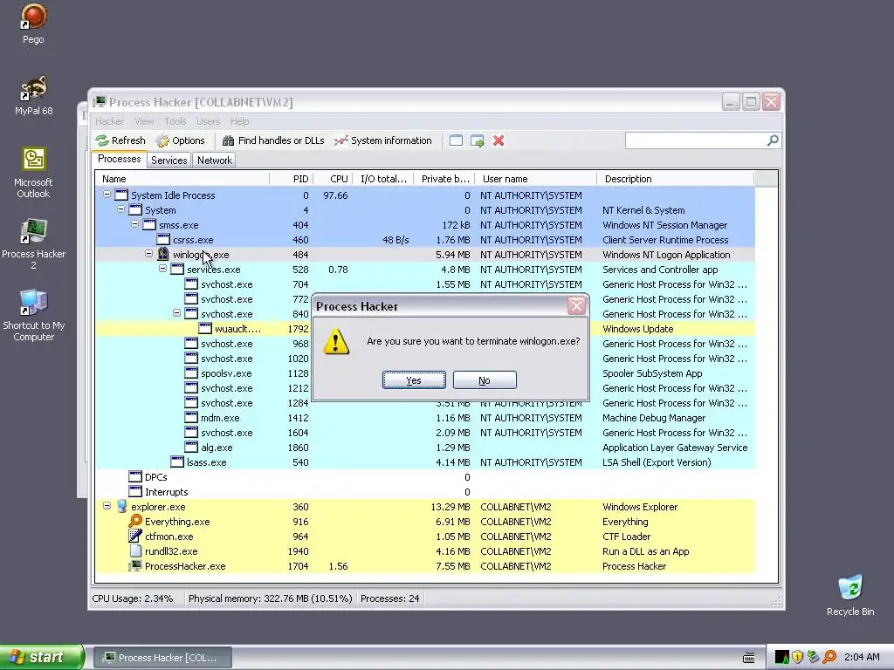Close the Process Hacker confirmation dialog

(576, 306)
